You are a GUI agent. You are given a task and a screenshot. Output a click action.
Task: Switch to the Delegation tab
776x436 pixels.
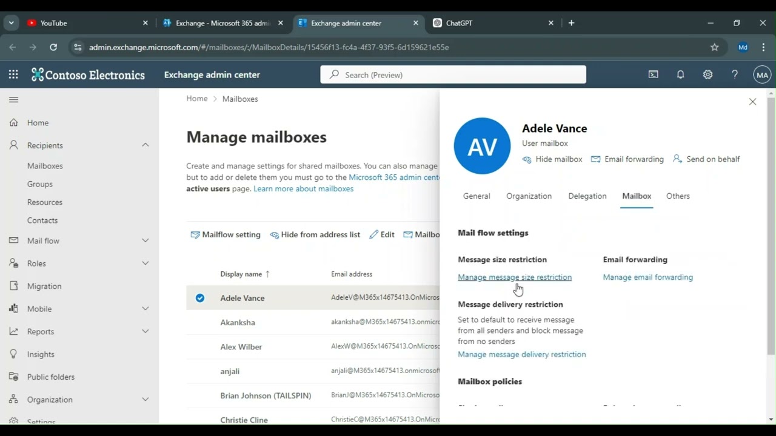[587, 196]
